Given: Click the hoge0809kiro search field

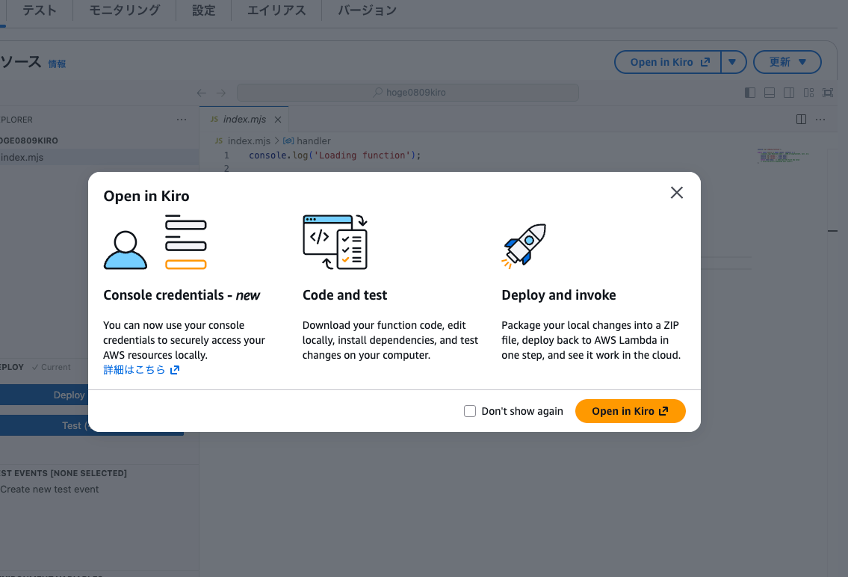Looking at the screenshot, I should pyautogui.click(x=408, y=93).
